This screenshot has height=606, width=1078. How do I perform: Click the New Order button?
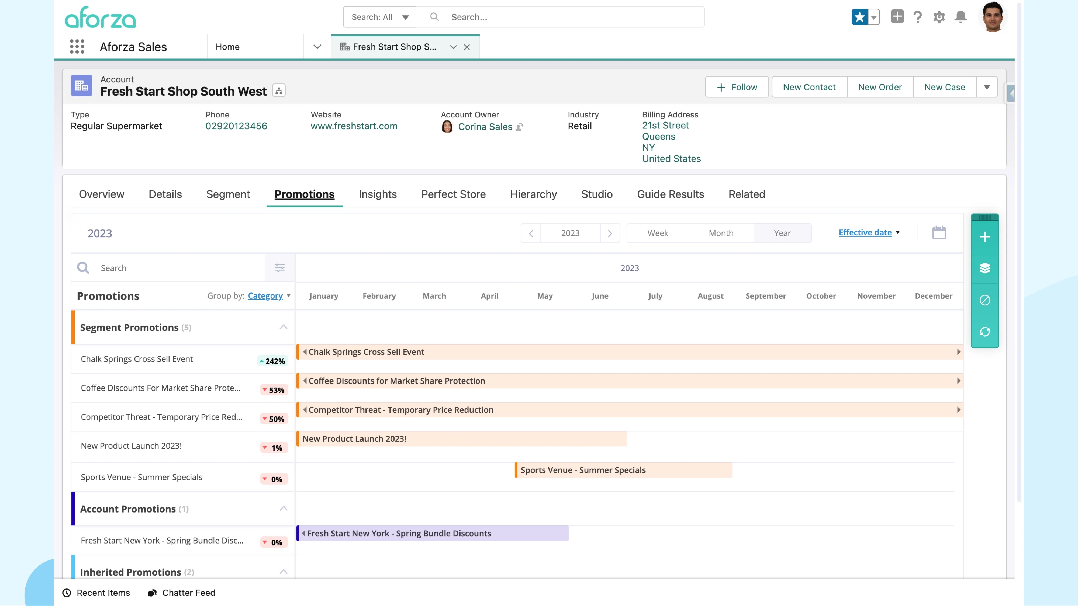tap(880, 87)
